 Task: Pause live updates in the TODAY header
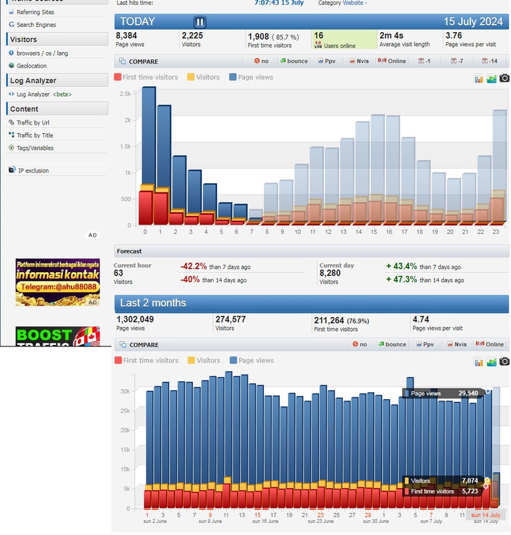pos(200,22)
